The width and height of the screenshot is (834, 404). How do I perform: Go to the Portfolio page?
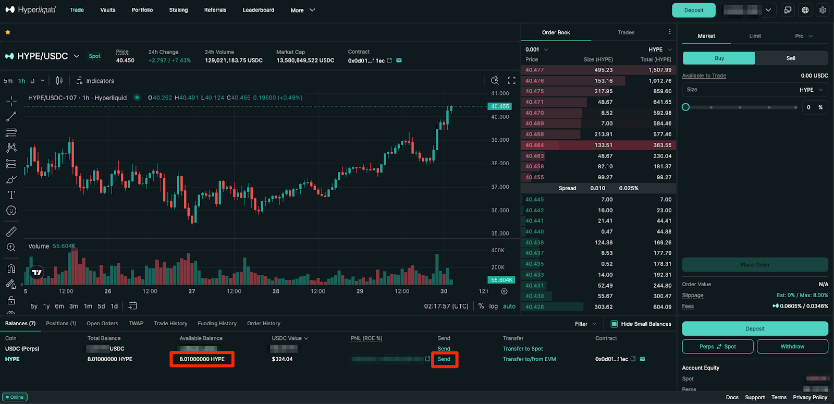point(142,10)
